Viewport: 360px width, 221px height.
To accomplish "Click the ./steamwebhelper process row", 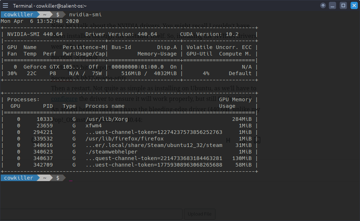I will tap(112, 152).
